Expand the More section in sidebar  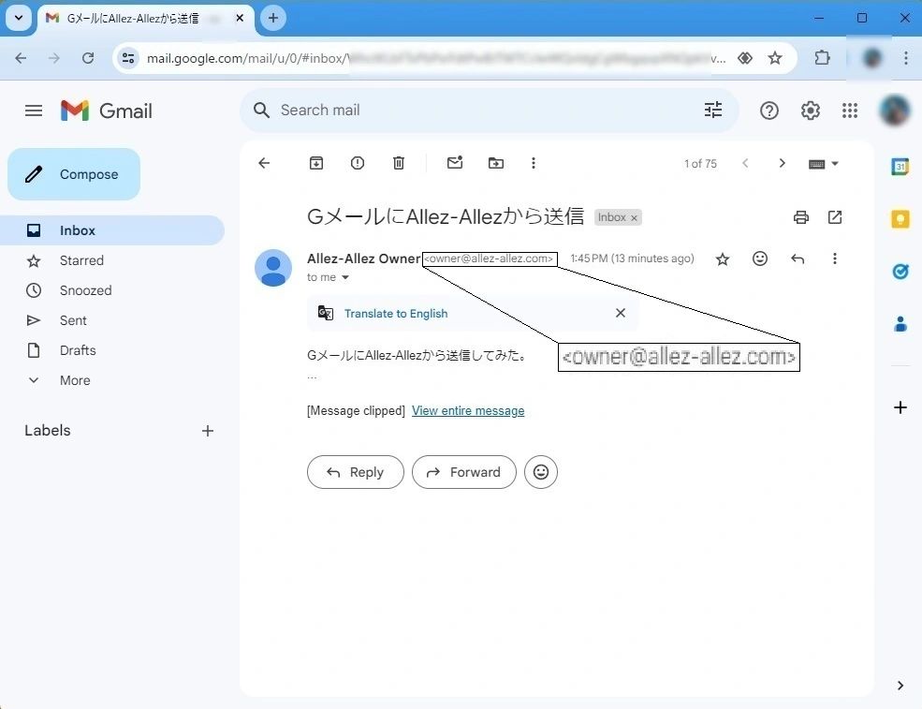tap(75, 380)
